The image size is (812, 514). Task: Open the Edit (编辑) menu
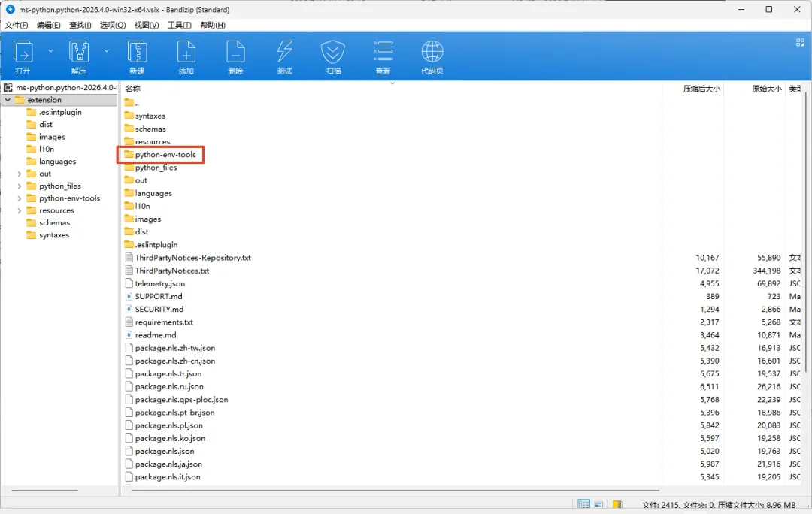click(48, 25)
